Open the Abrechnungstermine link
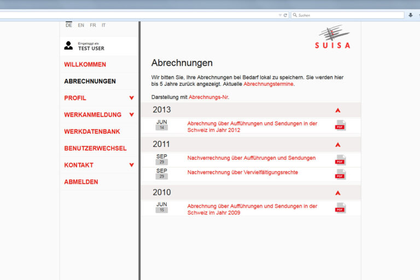Screen dimensions: 420x280 pyautogui.click(x=269, y=84)
